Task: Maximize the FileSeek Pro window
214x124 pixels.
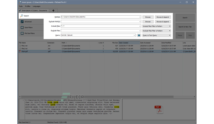Action: click(187, 2)
